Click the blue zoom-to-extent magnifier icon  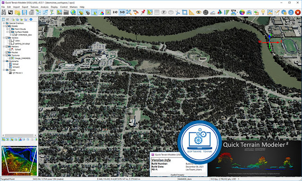(x=129, y=12)
